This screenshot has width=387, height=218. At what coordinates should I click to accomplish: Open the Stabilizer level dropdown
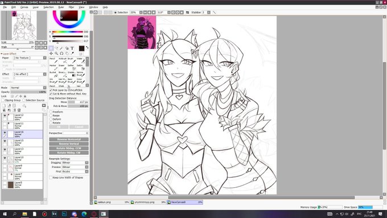point(209,13)
